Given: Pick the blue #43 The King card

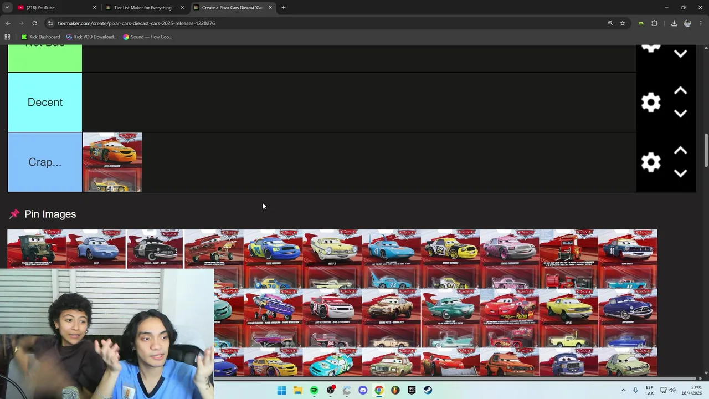Looking at the screenshot, I should pyautogui.click(x=391, y=259).
